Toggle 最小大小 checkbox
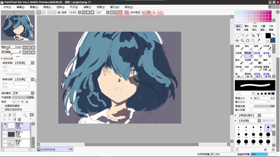 coord(251,102)
